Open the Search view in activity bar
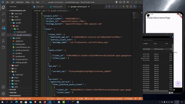The image size is (185, 104). 3,14
